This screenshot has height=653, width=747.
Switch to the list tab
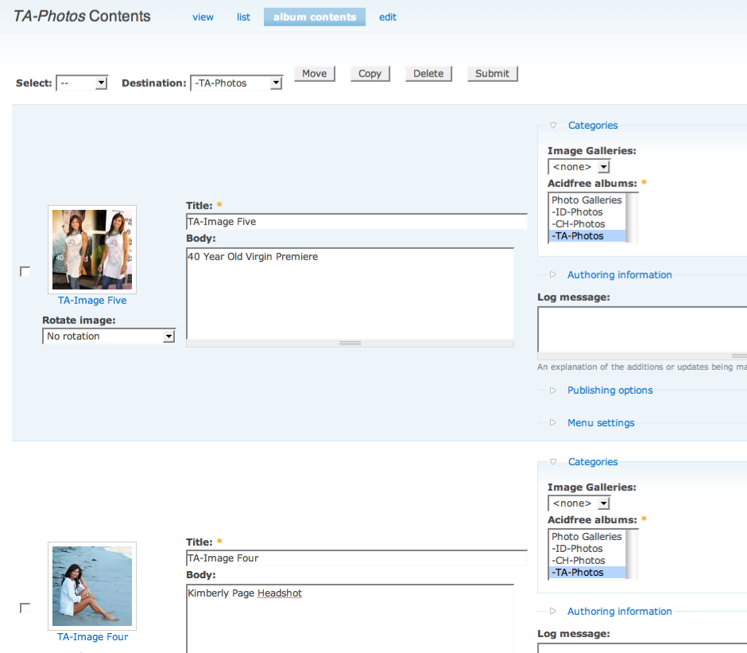pos(243,17)
